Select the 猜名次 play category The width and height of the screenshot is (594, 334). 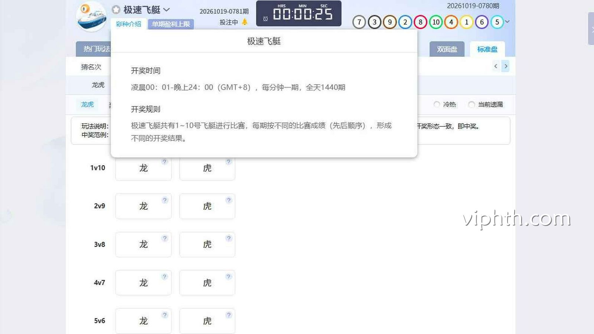[91, 67]
